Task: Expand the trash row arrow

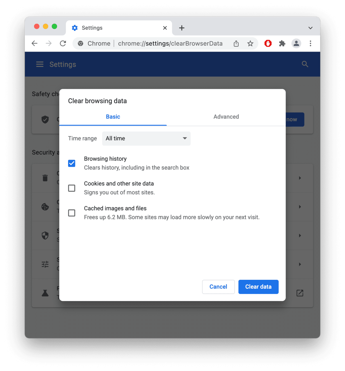Action: (300, 178)
